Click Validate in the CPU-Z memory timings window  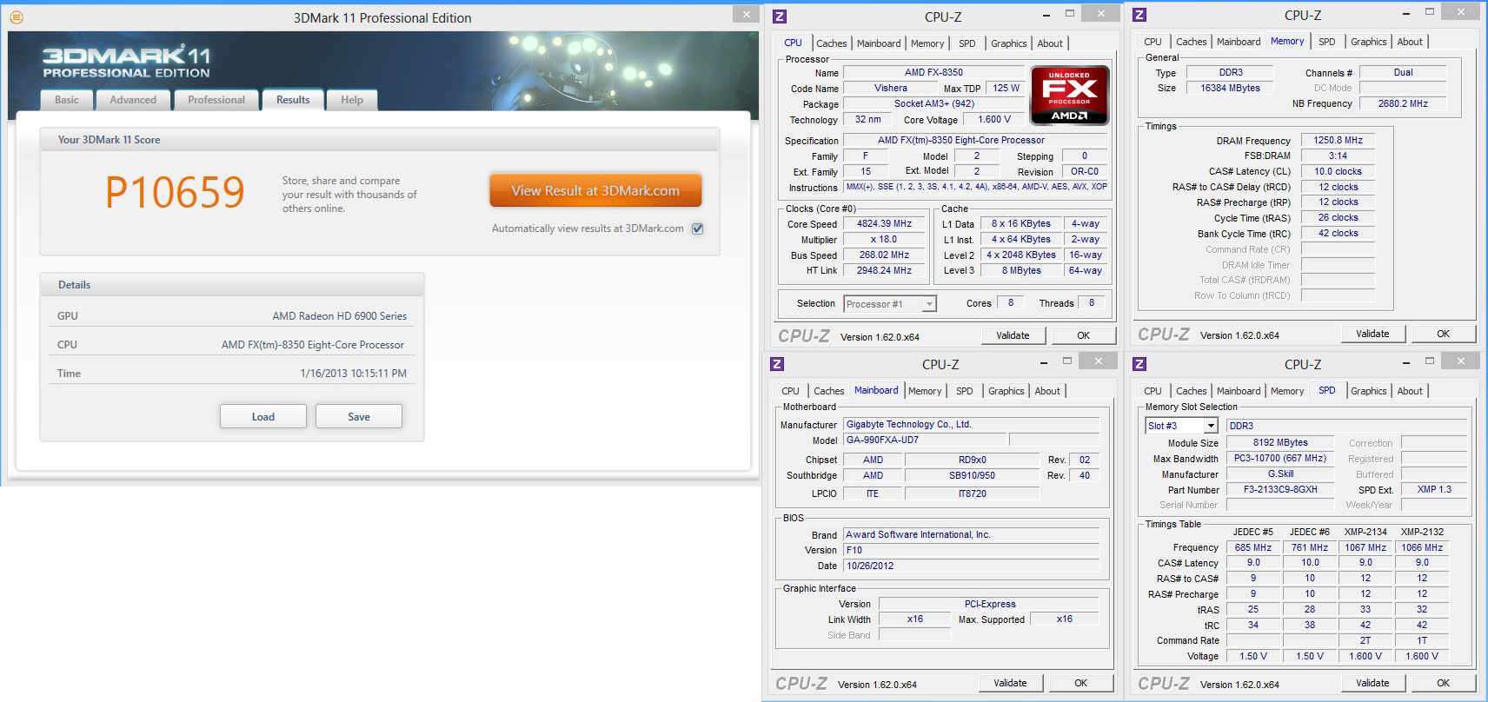pyautogui.click(x=1372, y=334)
